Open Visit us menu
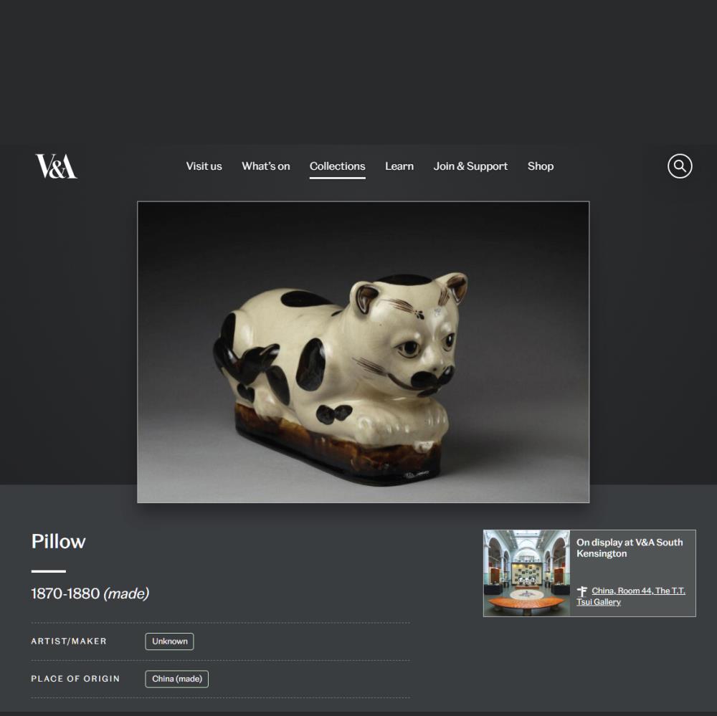This screenshot has height=716, width=717. pos(204,166)
